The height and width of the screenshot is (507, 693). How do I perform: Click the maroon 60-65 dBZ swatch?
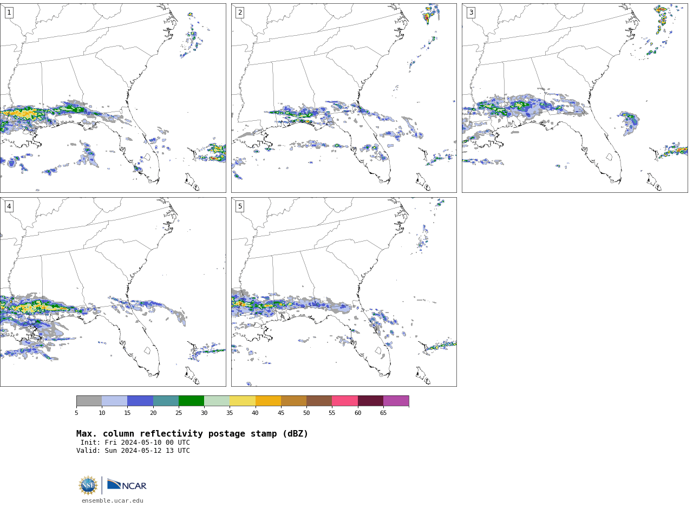[370, 401]
